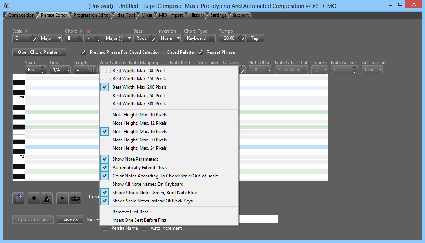Toggle the metronome icon
The image size is (425, 243).
click(x=47, y=198)
